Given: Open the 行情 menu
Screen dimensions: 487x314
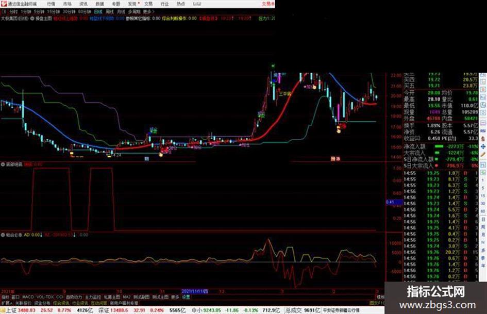Looking at the screenshot, I should pos(51,4).
